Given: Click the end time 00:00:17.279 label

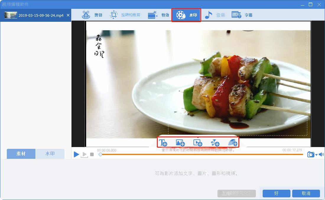Looking at the screenshot, I should 292,150.
